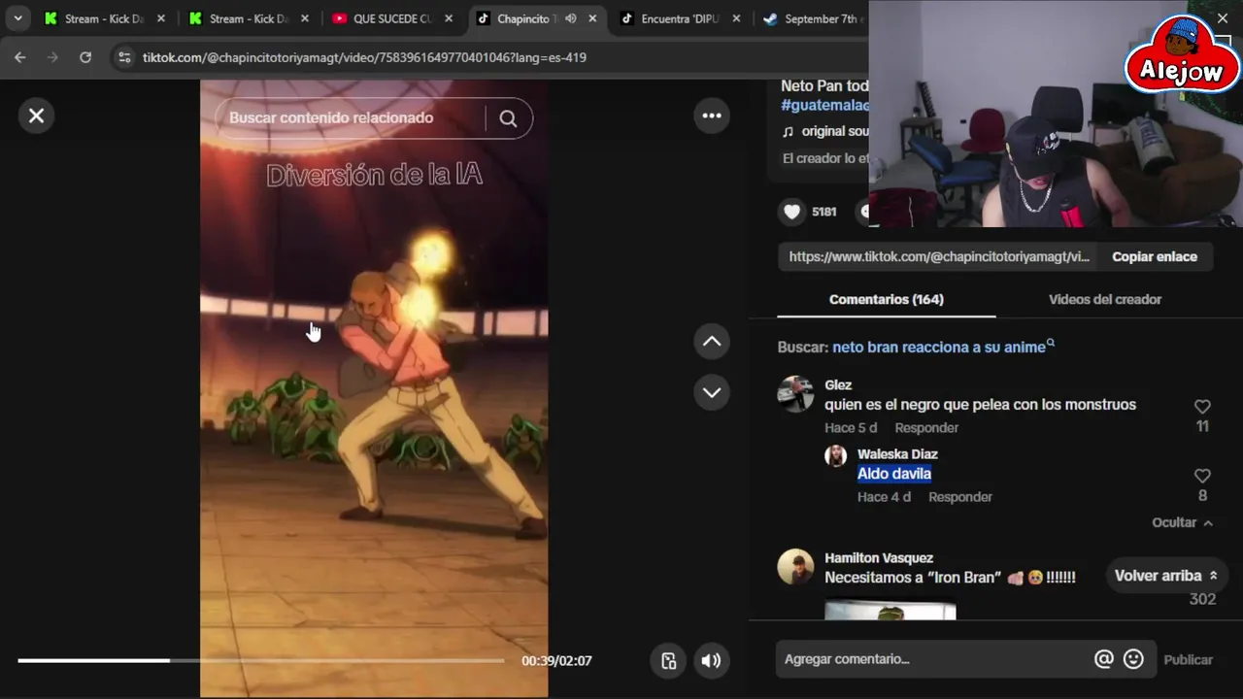The width and height of the screenshot is (1243, 699).
Task: Switch to the September 7th Steam tab
Action: point(814,18)
